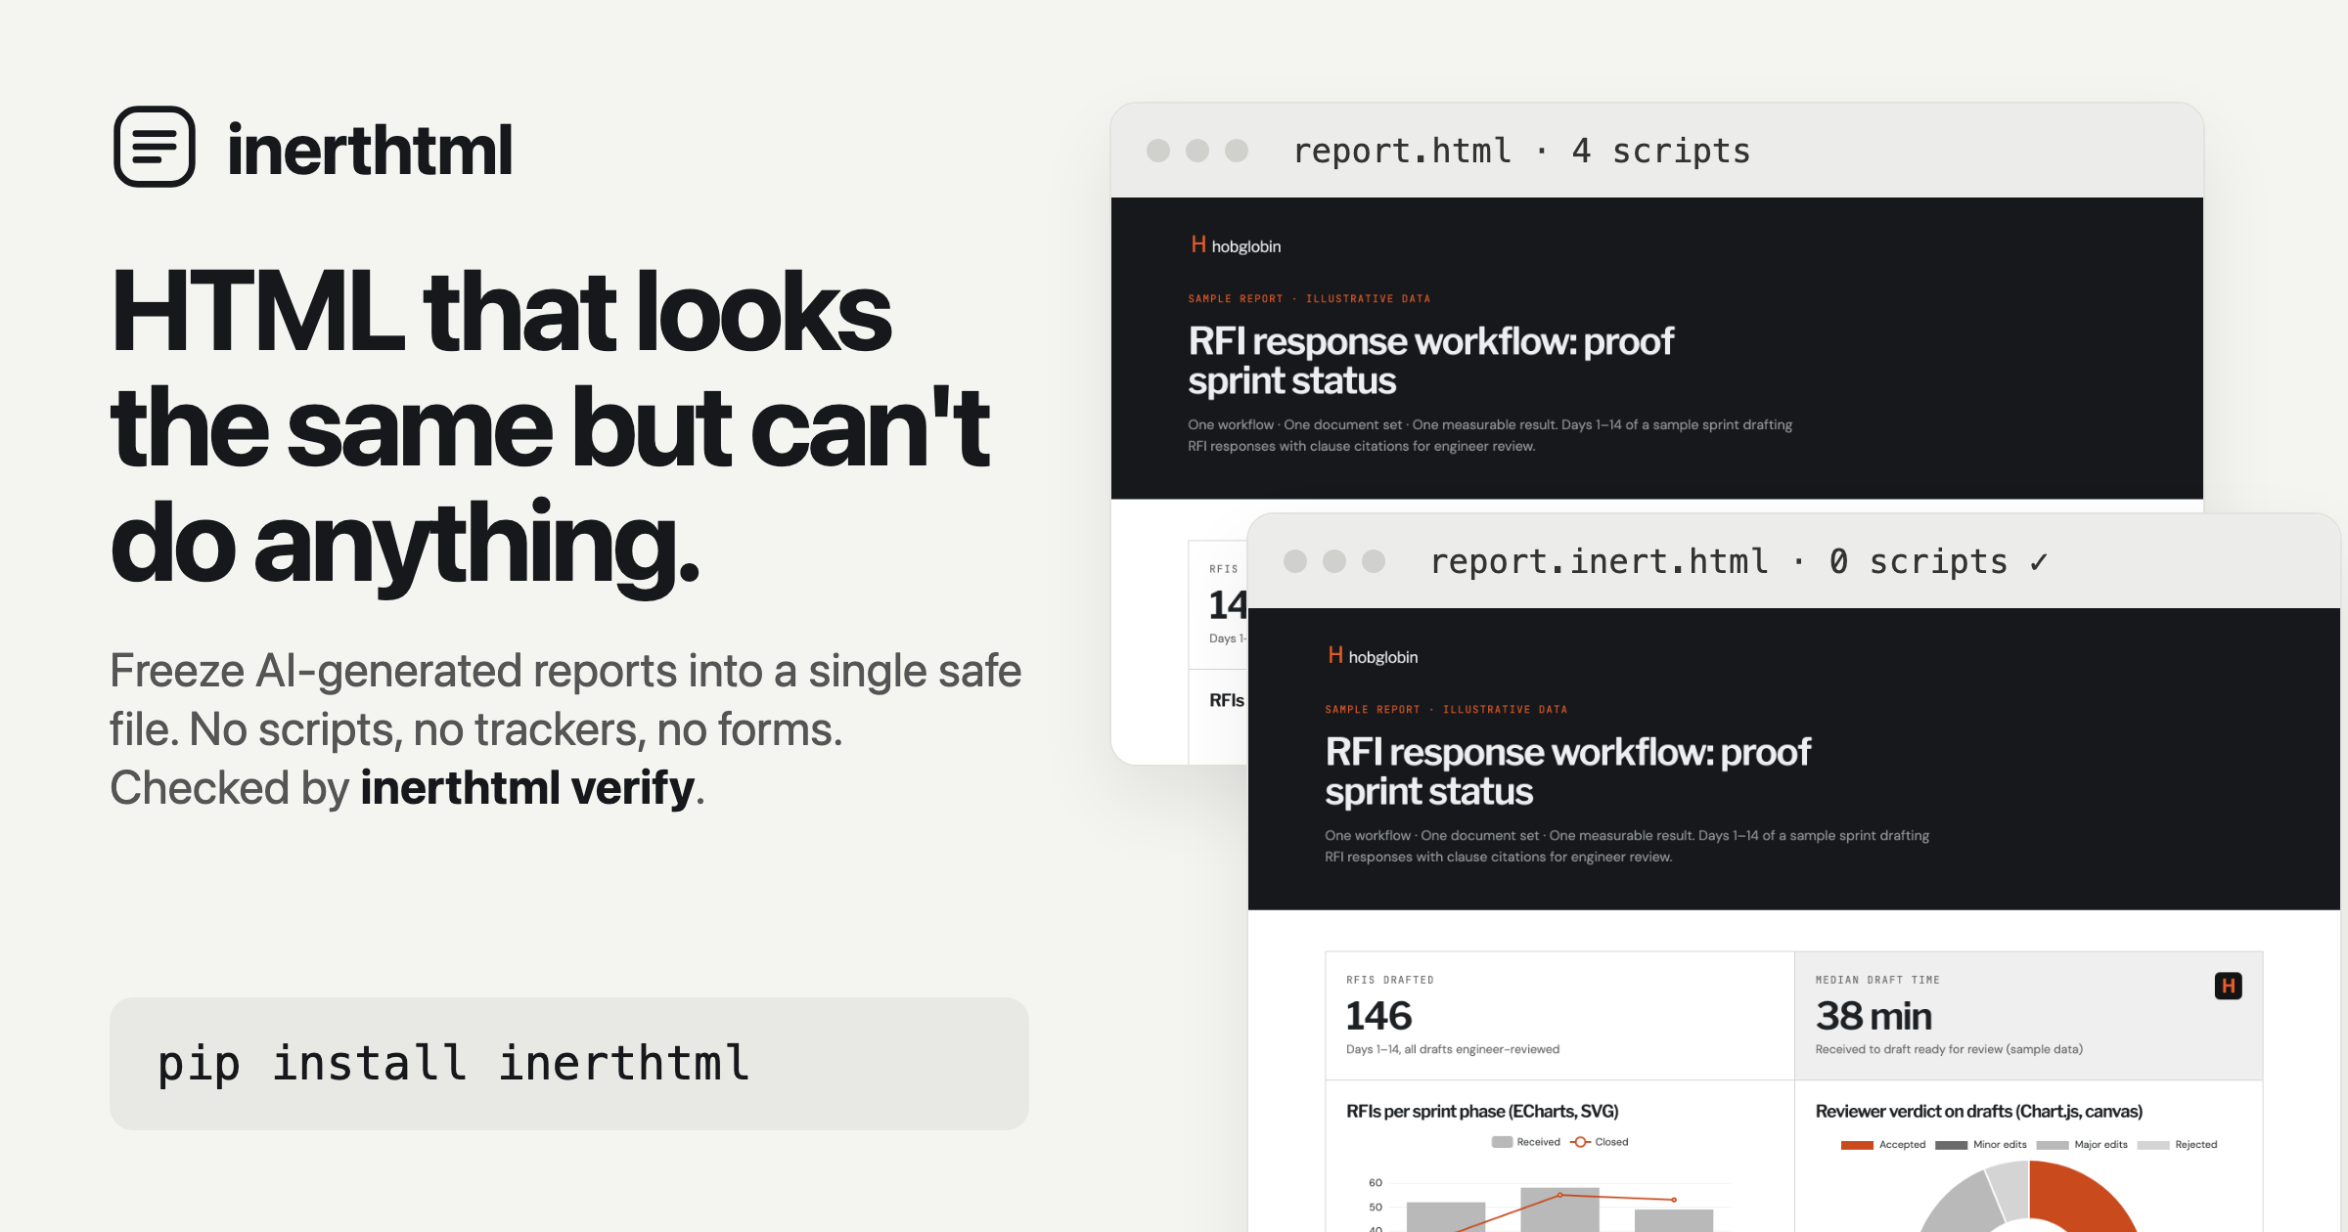2348x1232 pixels.
Task: Click the "report.inert.html · 0 scripts" title
Action: coord(1719,561)
